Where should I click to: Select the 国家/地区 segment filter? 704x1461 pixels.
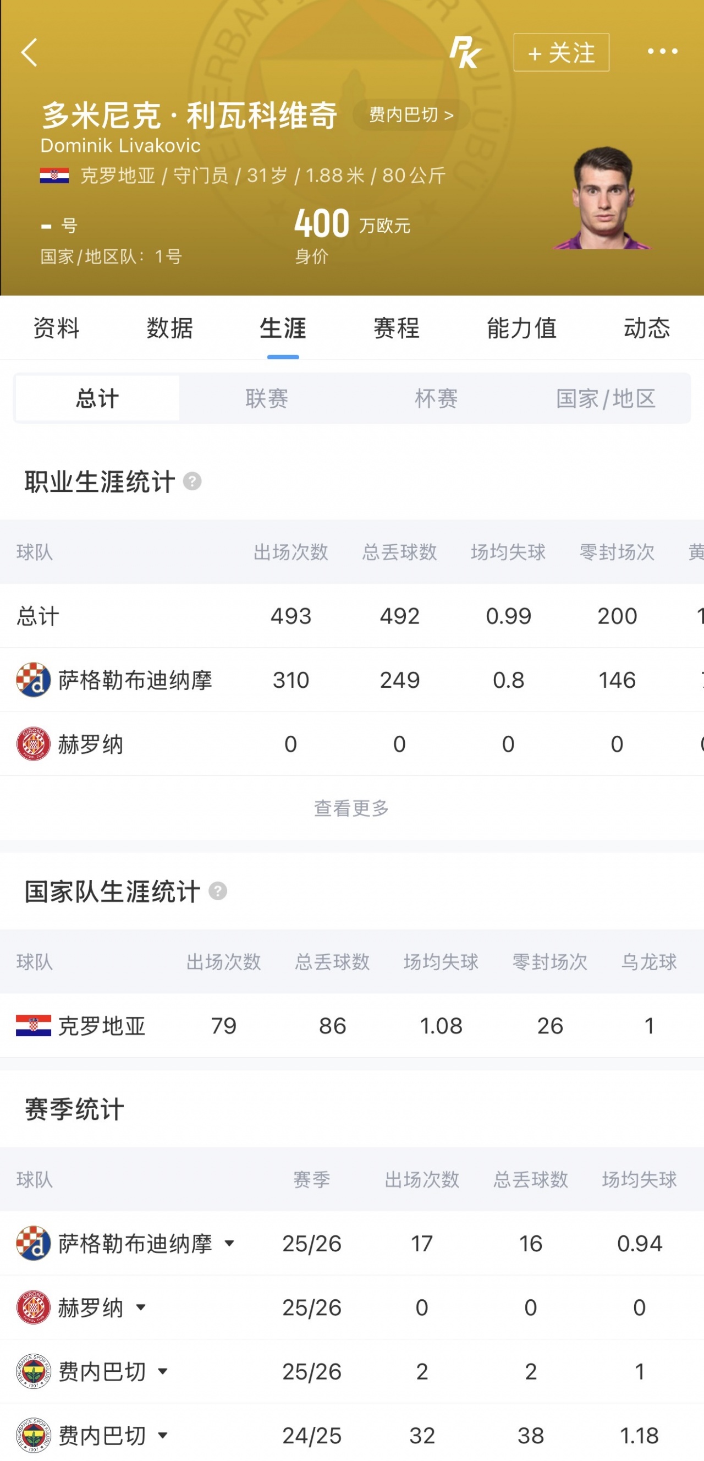point(606,398)
